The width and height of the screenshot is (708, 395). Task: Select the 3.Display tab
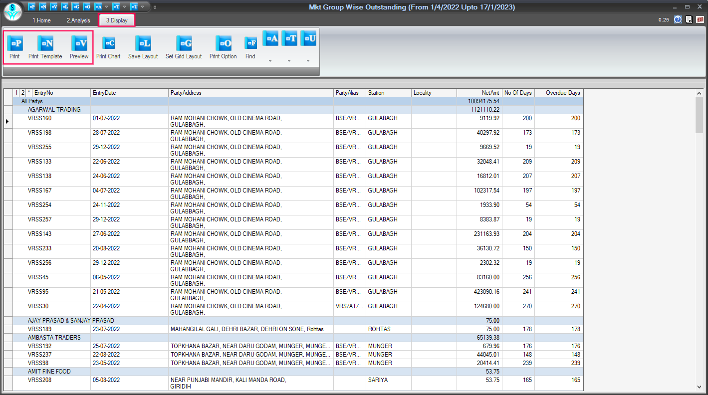(x=117, y=20)
